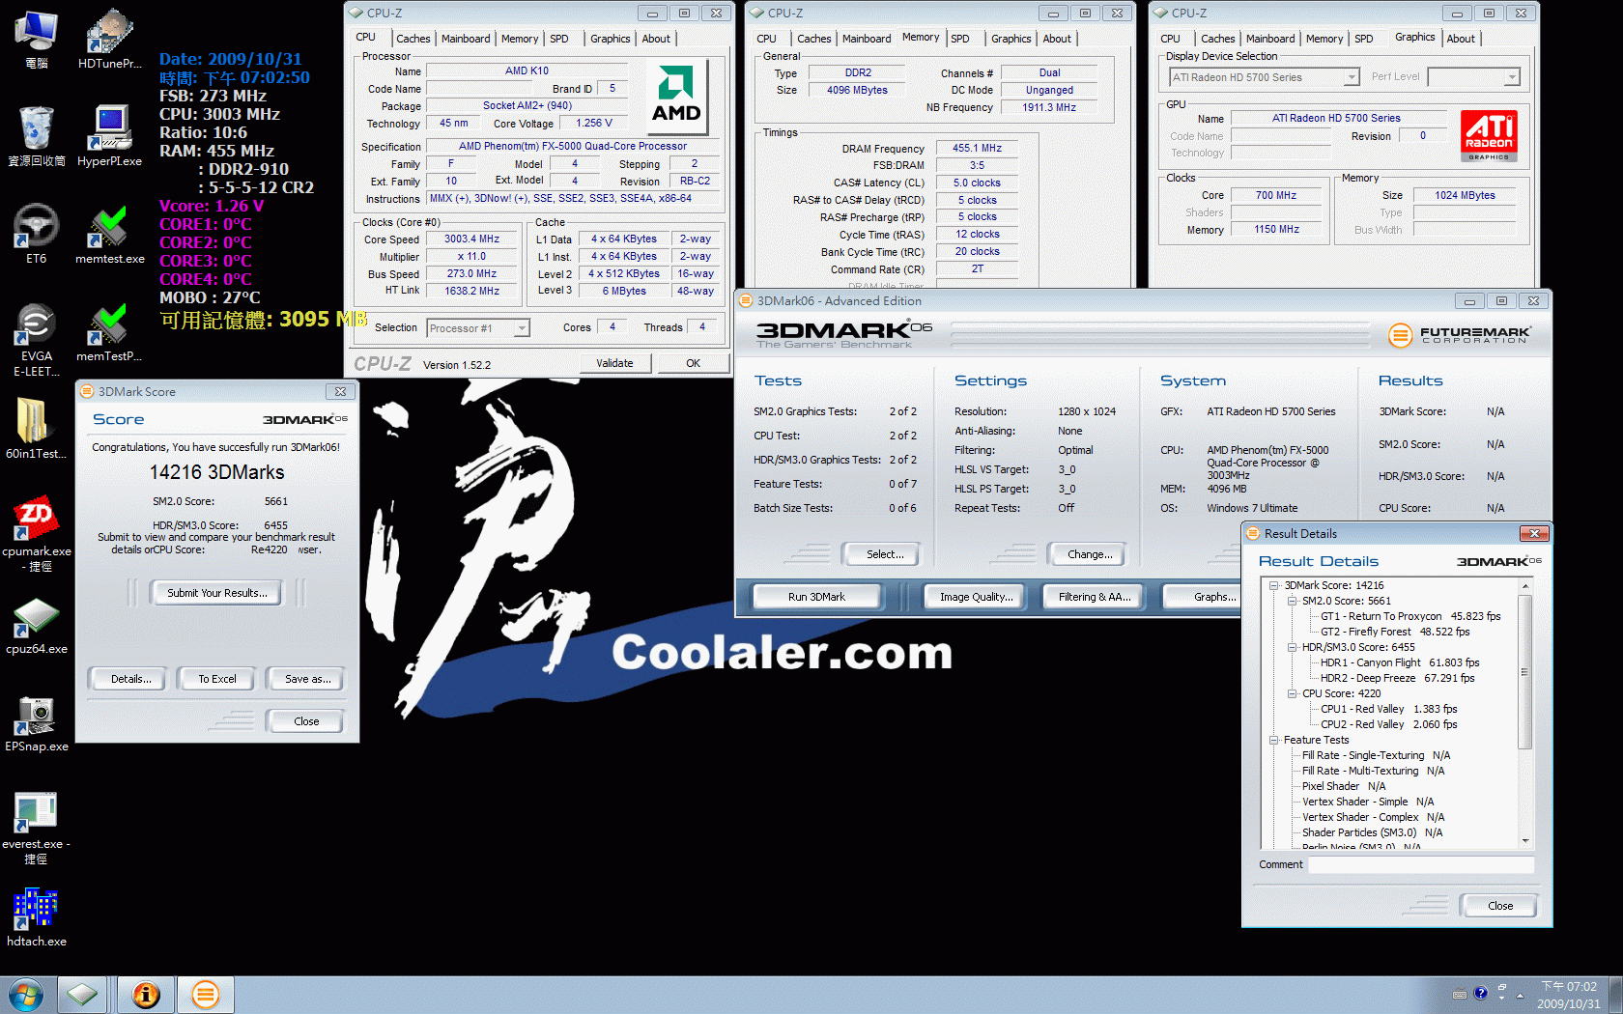Click the Comment input field
The height and width of the screenshot is (1014, 1623).
[1420, 864]
